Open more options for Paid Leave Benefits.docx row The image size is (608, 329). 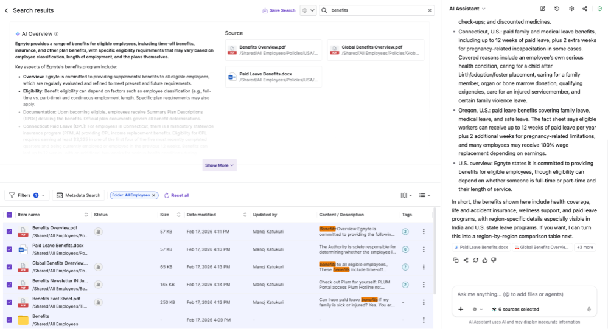424,249
